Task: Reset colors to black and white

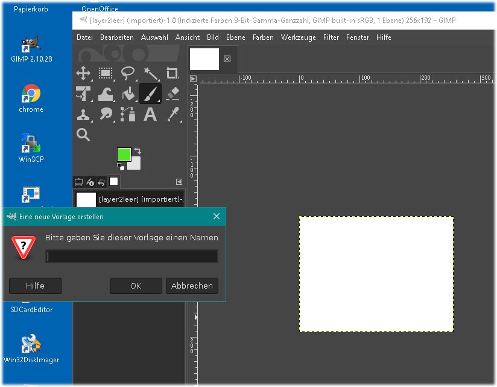Action: (x=121, y=167)
